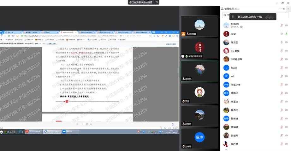Click screen share icon on 李莹 tile
This screenshot has height=151, width=291.
coord(183,56)
